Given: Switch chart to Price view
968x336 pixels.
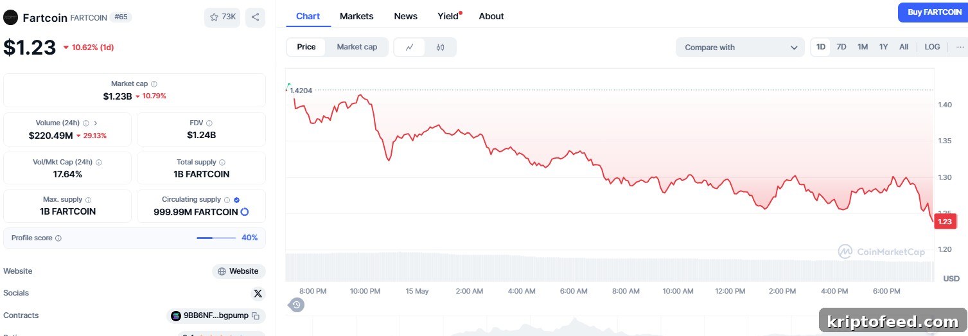Looking at the screenshot, I should (306, 47).
